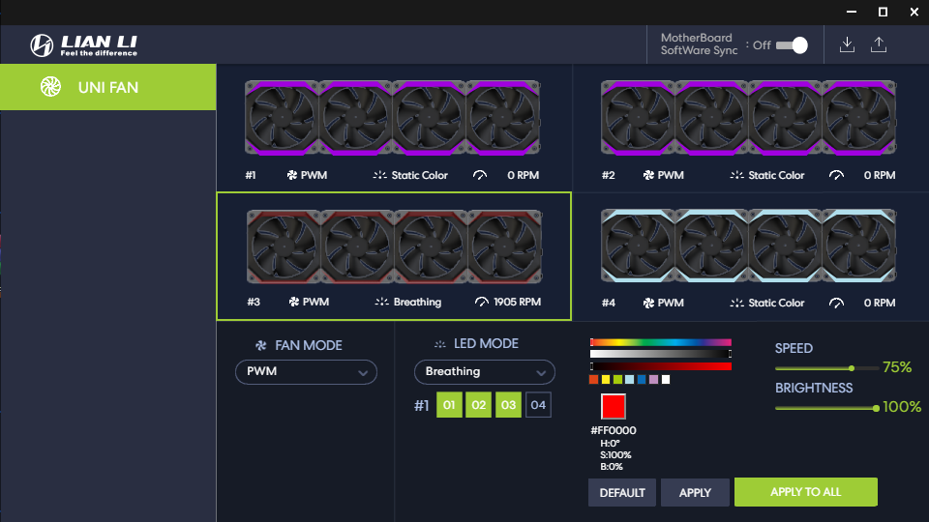This screenshot has height=522, width=929.
Task: Pick the light blue preset swatch
Action: coord(630,379)
